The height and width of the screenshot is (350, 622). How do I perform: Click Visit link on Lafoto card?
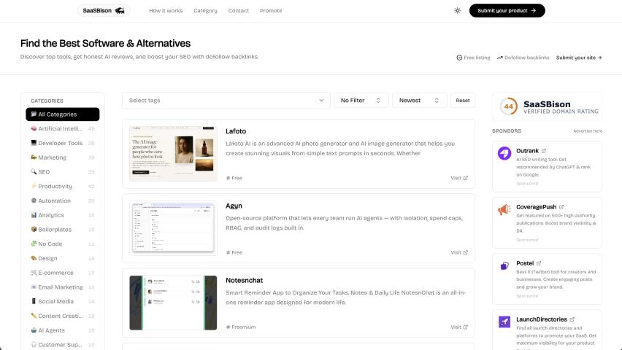pos(459,178)
